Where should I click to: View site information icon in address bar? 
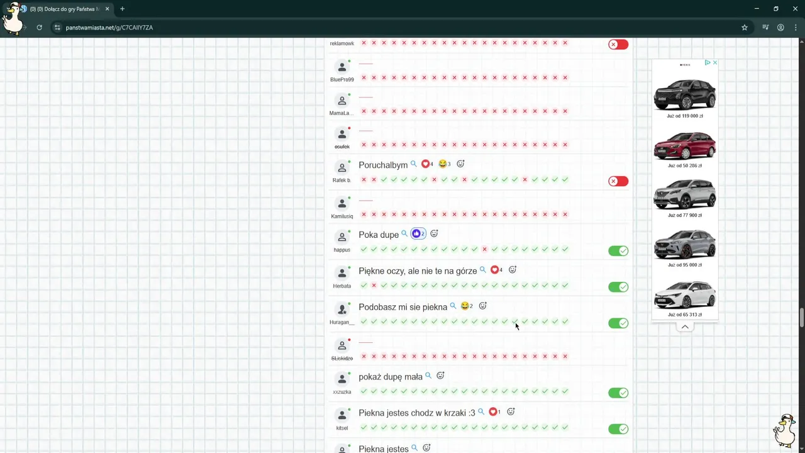57,28
